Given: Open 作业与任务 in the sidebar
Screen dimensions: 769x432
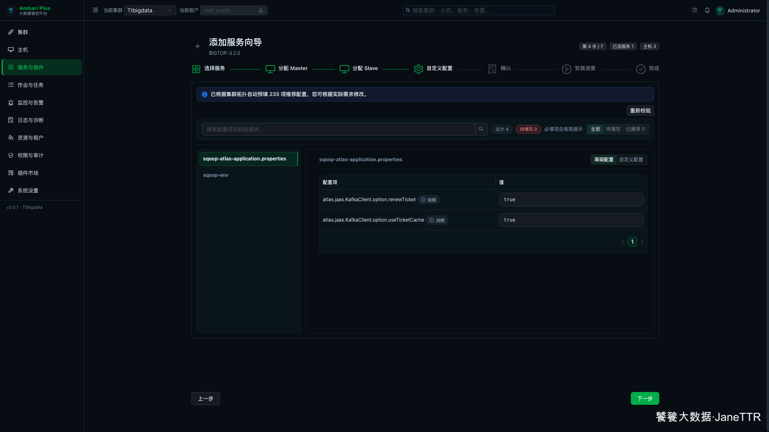Looking at the screenshot, I should click(x=42, y=85).
